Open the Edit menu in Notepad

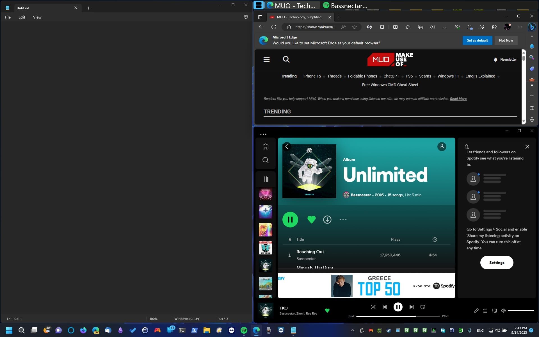22,17
